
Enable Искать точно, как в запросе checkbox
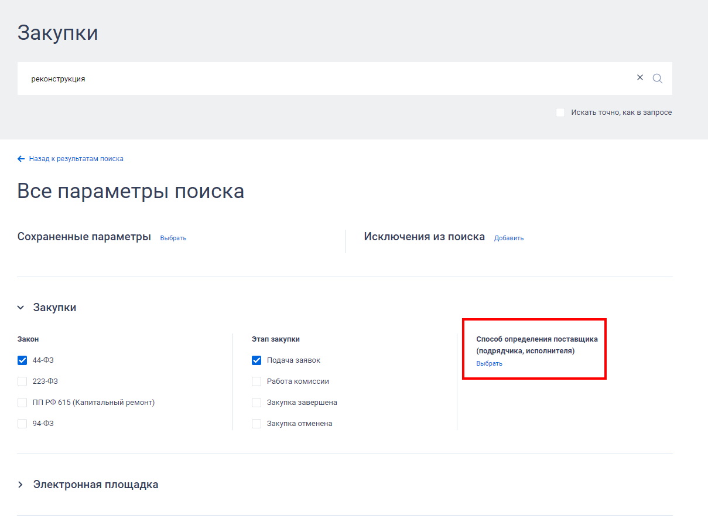[x=560, y=113]
